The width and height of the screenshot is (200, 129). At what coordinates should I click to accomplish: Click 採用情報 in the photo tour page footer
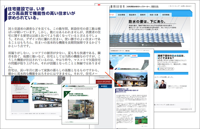(43, 114)
